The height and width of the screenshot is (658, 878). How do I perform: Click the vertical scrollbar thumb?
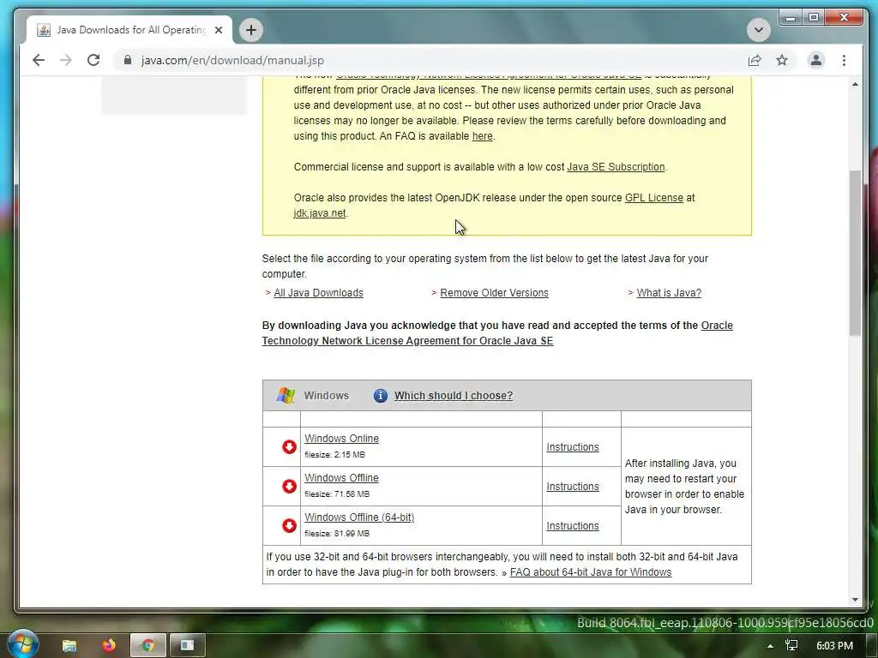[855, 253]
